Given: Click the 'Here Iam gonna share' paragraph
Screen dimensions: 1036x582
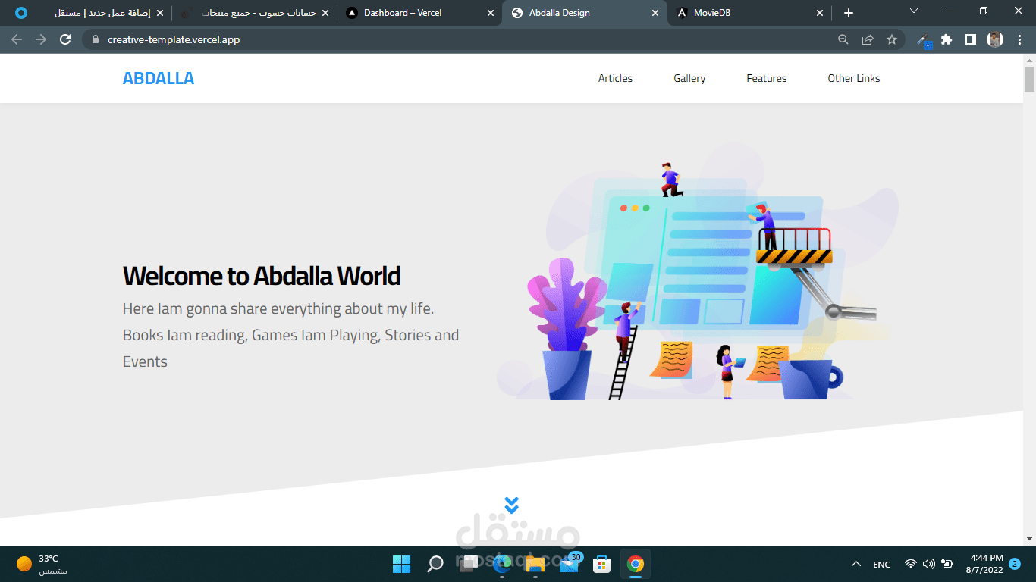Looking at the screenshot, I should coord(291,335).
